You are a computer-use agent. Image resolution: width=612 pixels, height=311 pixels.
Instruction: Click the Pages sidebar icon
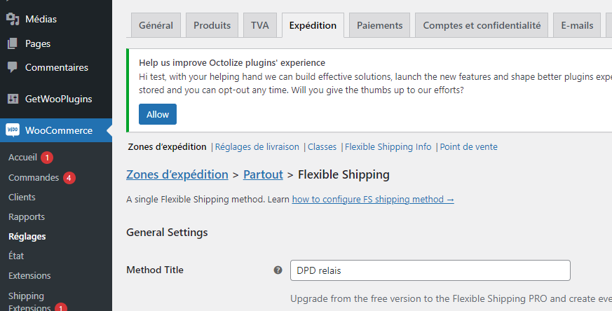12,43
